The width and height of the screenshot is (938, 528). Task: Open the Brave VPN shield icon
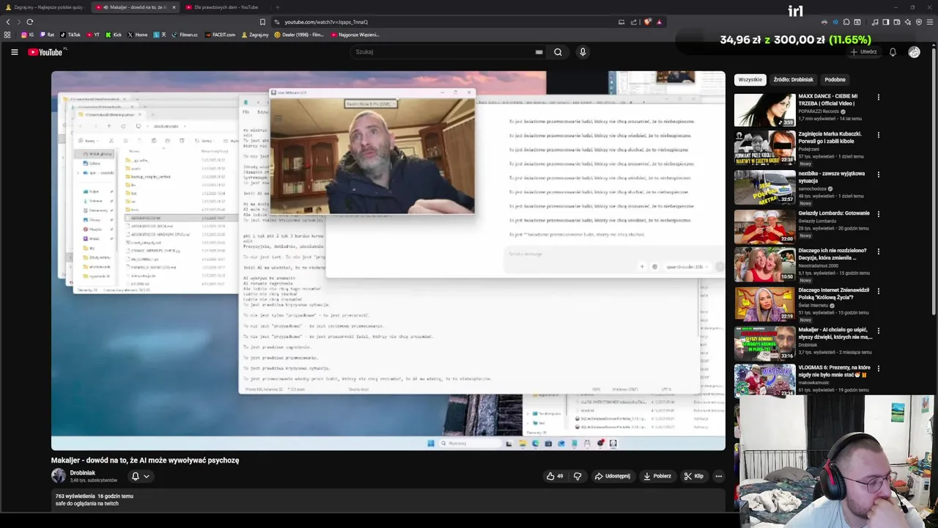pyautogui.click(x=919, y=22)
